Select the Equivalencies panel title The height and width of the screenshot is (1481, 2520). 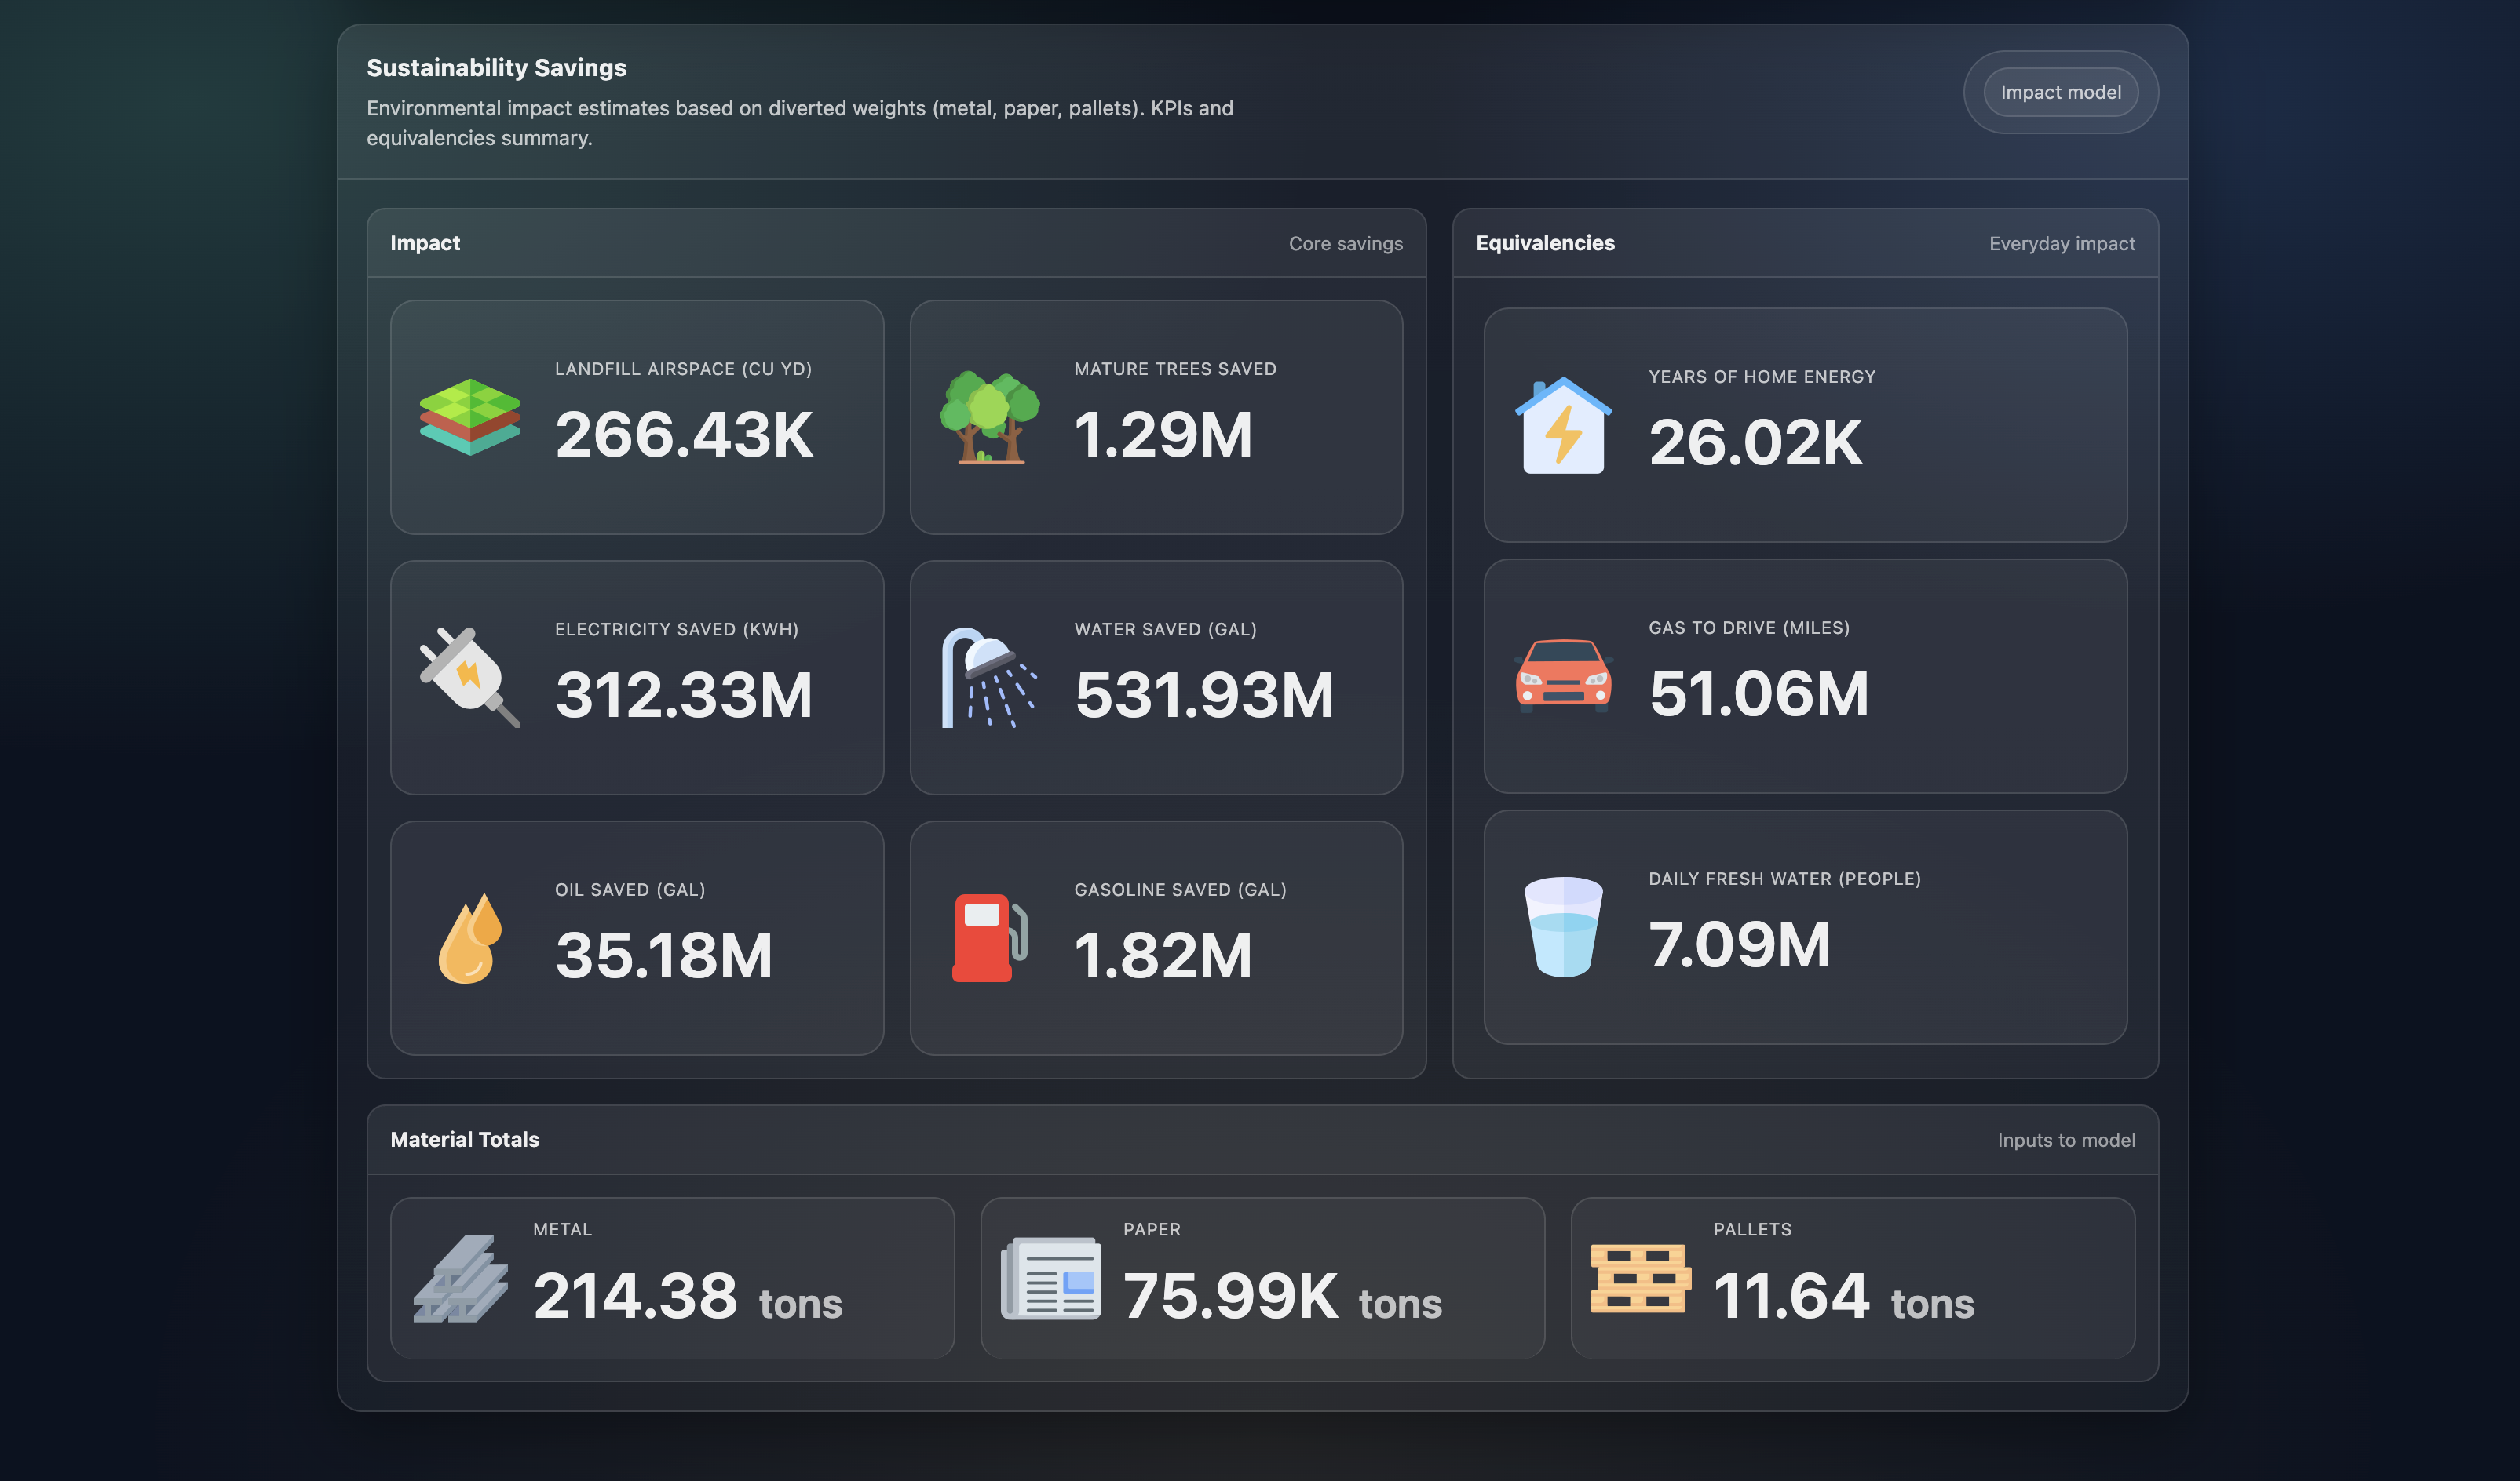pyautogui.click(x=1545, y=243)
